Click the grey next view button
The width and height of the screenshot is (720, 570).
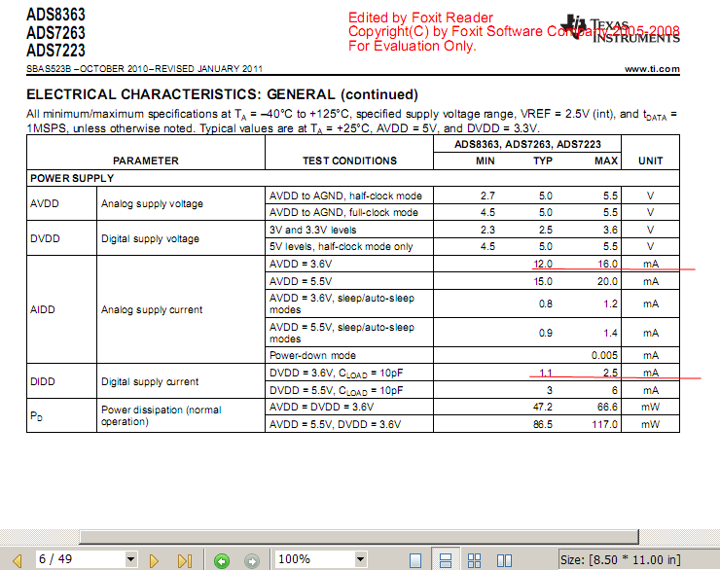(x=252, y=561)
